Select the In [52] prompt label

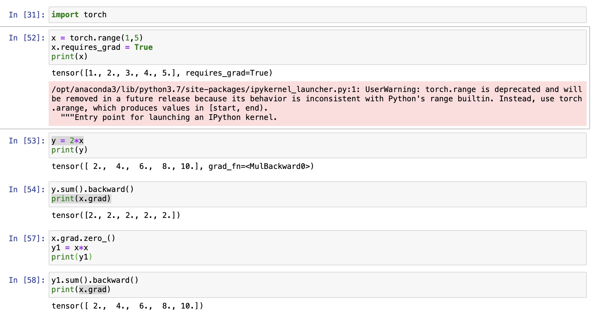[x=27, y=38]
